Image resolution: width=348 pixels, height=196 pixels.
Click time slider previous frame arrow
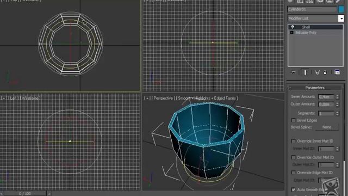2,194
